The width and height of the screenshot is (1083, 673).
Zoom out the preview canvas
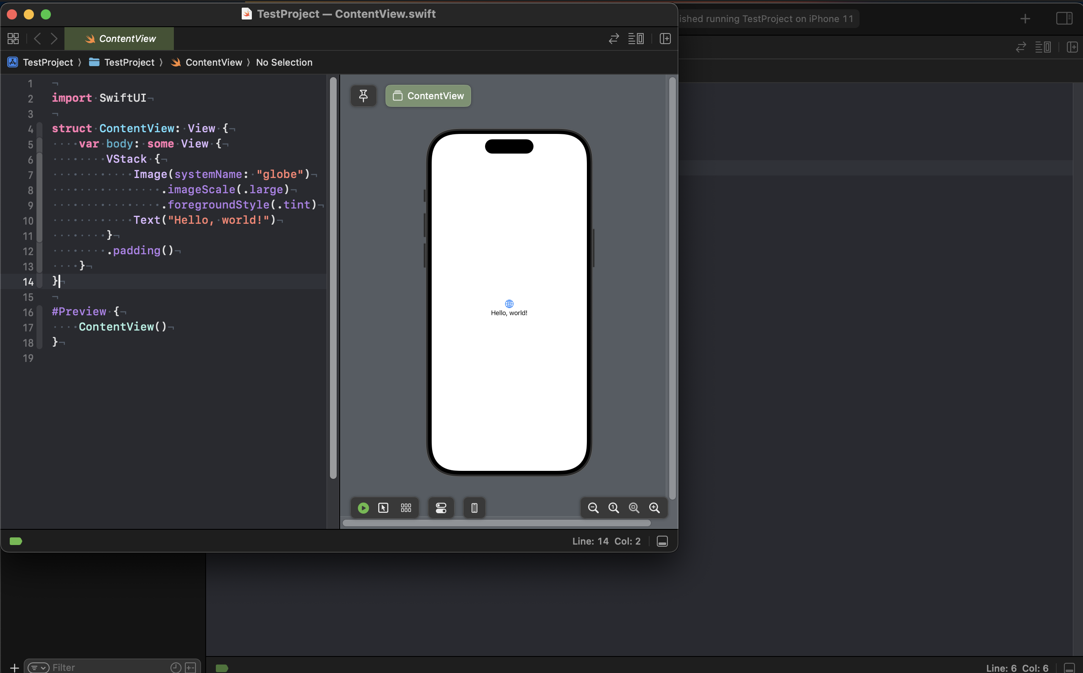(x=593, y=508)
